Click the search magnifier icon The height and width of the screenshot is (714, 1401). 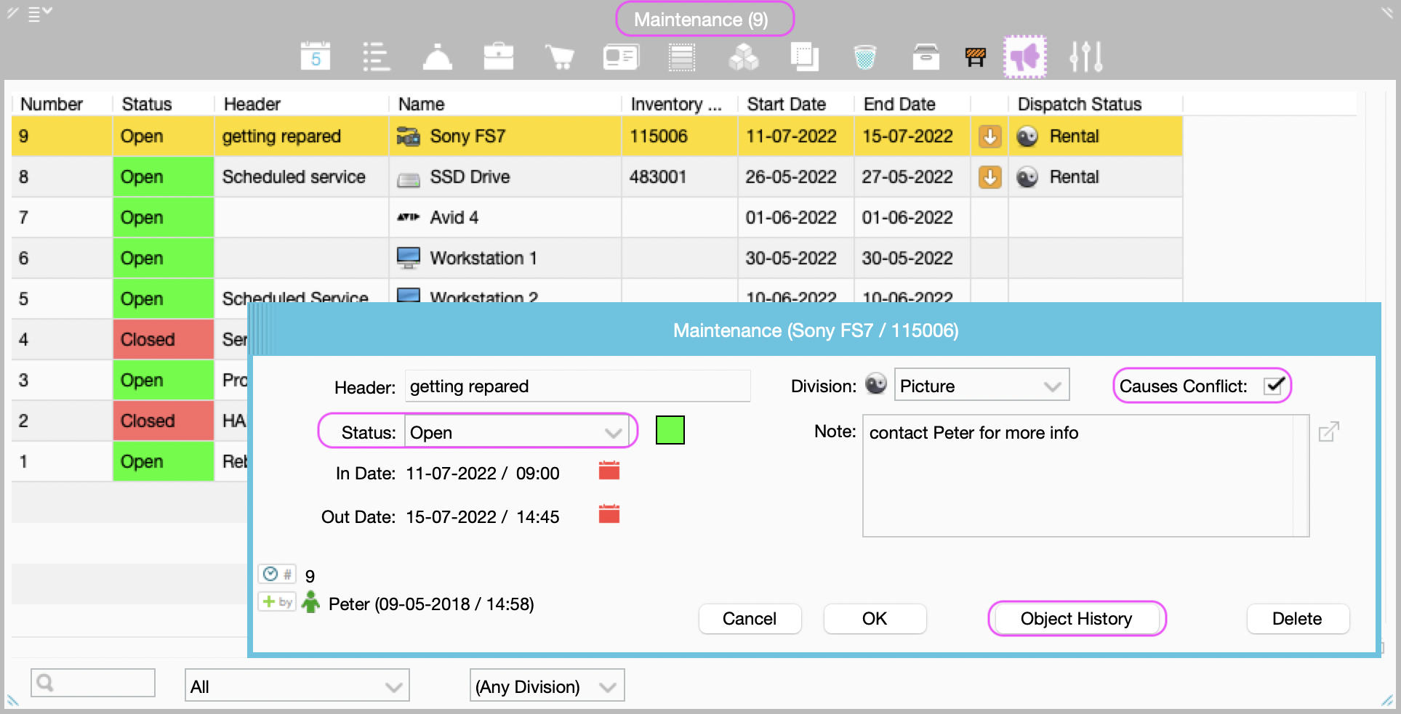click(x=45, y=683)
